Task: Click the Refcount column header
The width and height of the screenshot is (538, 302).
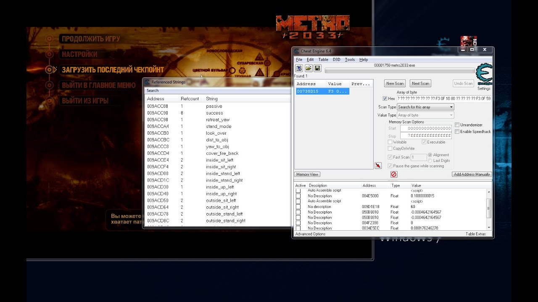Action: pyautogui.click(x=190, y=99)
